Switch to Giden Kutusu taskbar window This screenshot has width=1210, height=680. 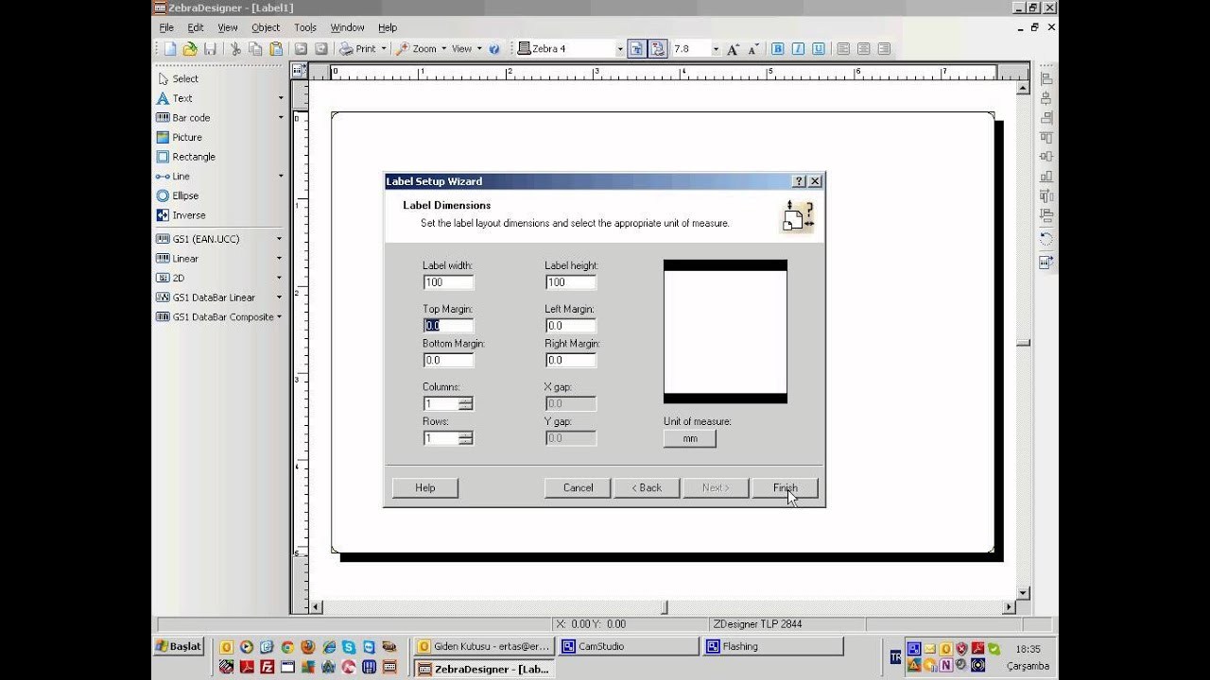484,647
